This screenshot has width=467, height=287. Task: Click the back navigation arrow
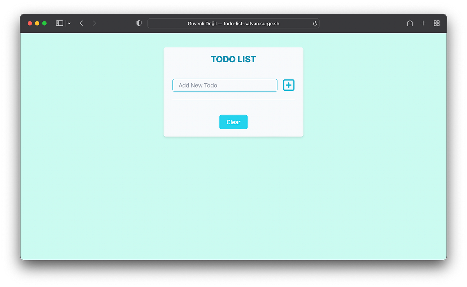point(81,23)
